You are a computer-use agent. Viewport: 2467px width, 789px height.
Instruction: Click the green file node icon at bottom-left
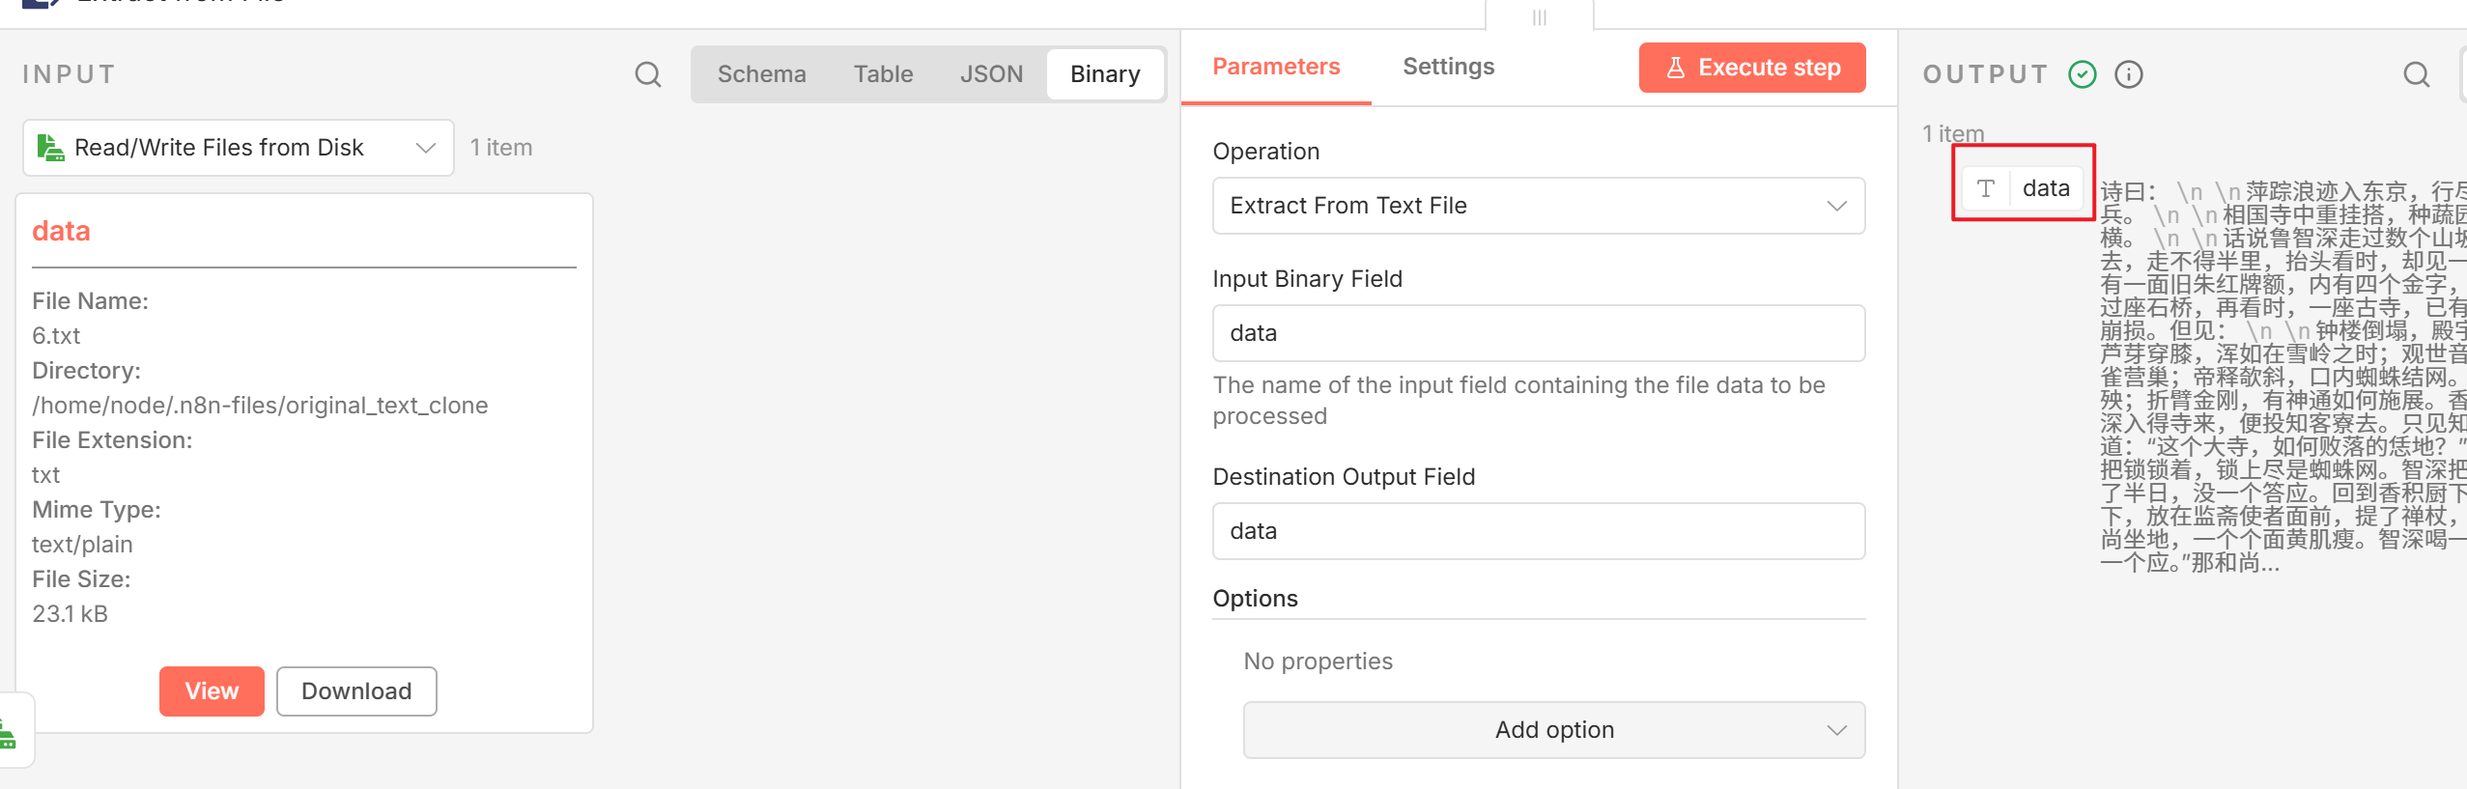coord(8,733)
